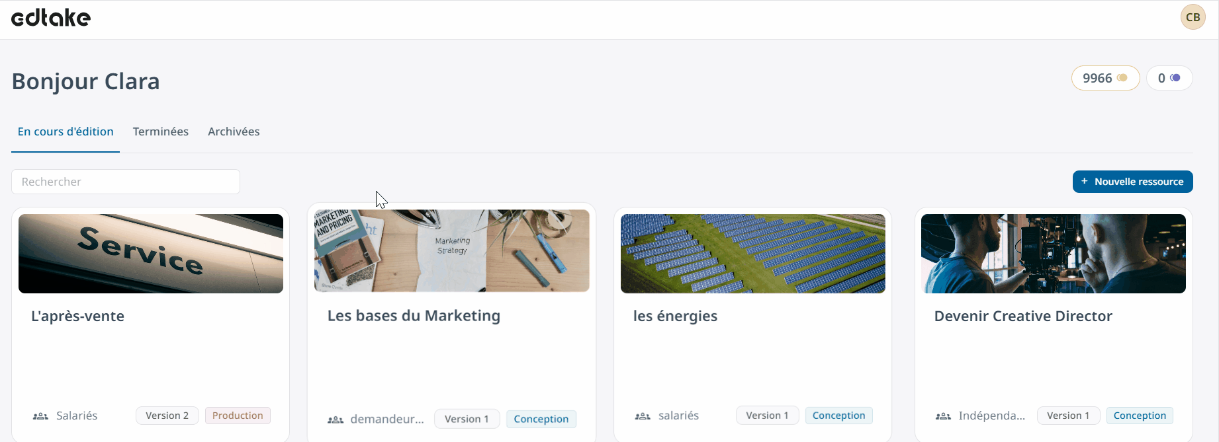
Task: Open the L'après-vente service thumbnail
Action: (151, 254)
